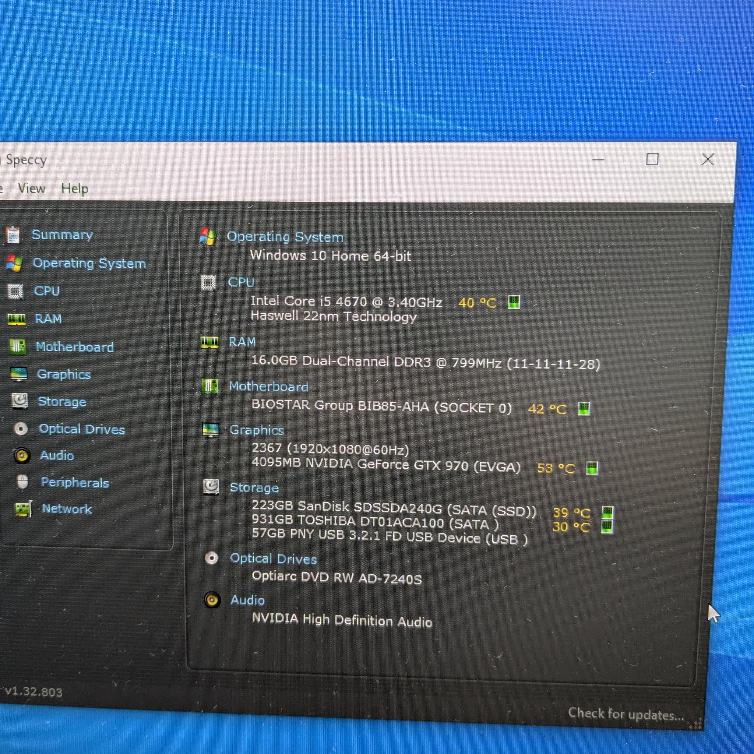Open the RAM module icon in sidebar

tap(17, 319)
